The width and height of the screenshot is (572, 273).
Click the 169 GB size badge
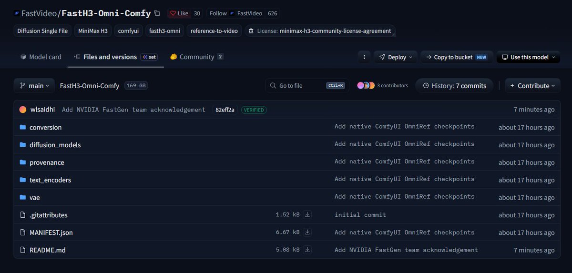[136, 86]
